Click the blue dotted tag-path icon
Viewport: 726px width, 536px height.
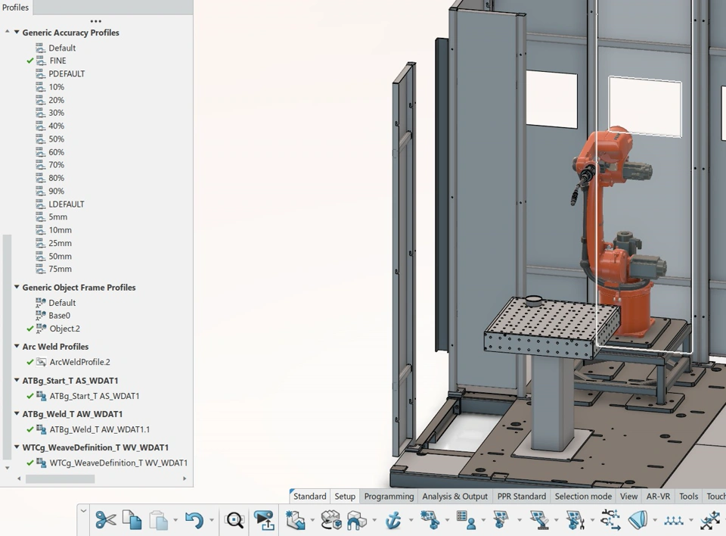click(x=674, y=521)
